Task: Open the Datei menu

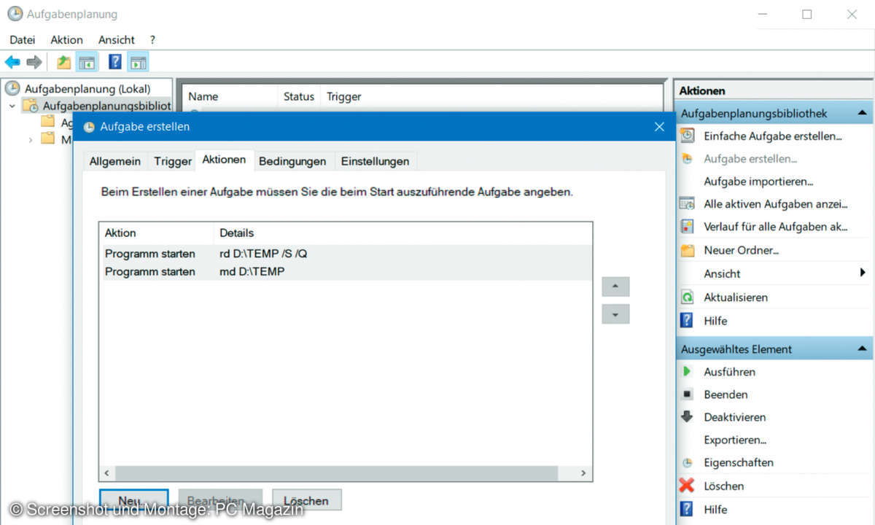Action: click(23, 39)
